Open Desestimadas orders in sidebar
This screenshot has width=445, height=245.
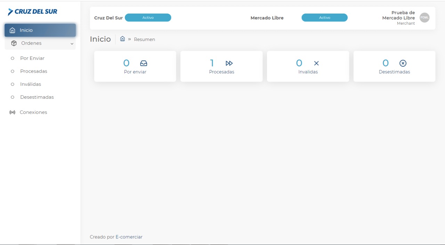(37, 97)
